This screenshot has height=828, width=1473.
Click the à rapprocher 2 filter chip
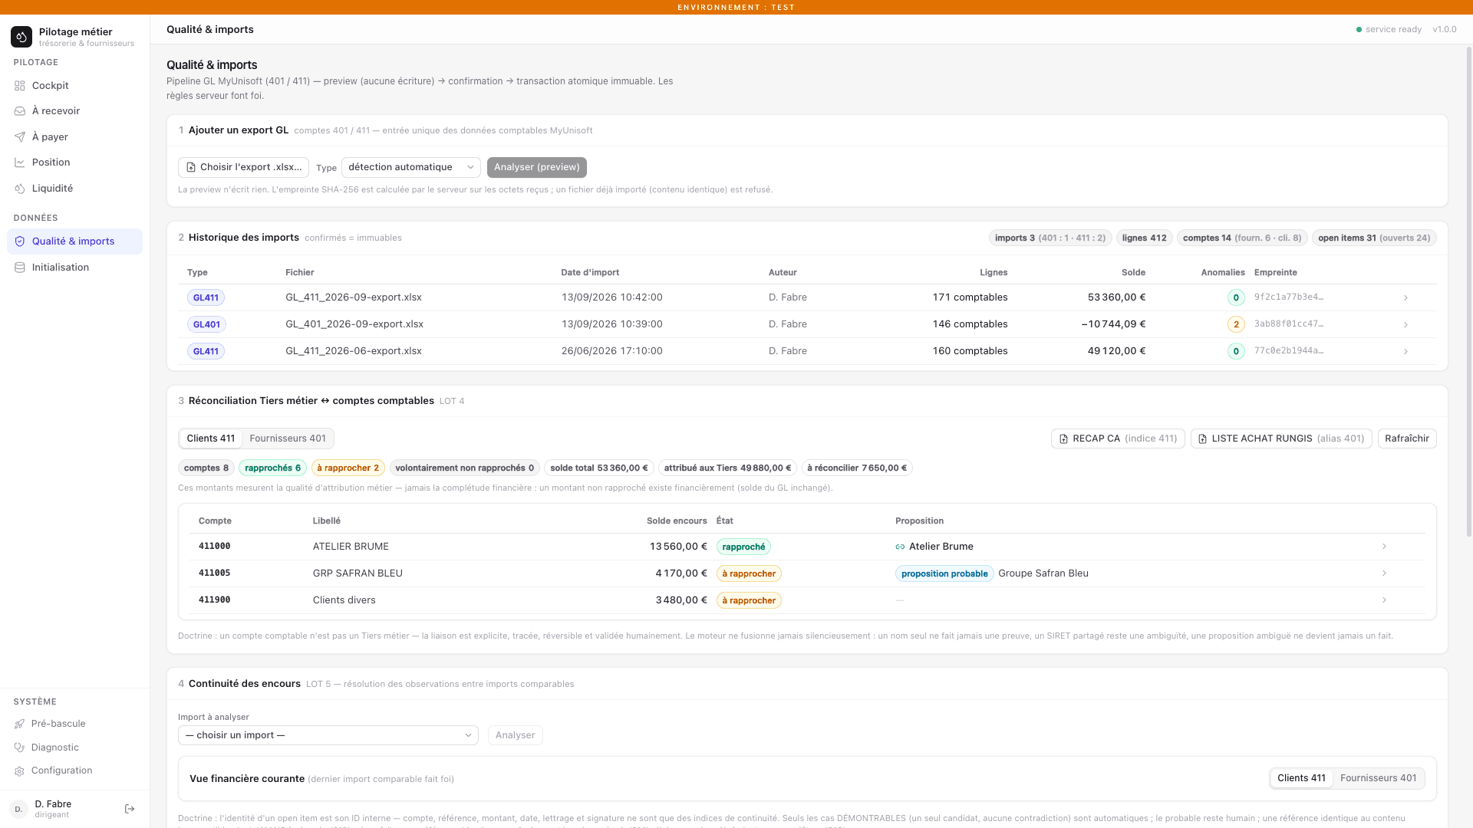[348, 468]
